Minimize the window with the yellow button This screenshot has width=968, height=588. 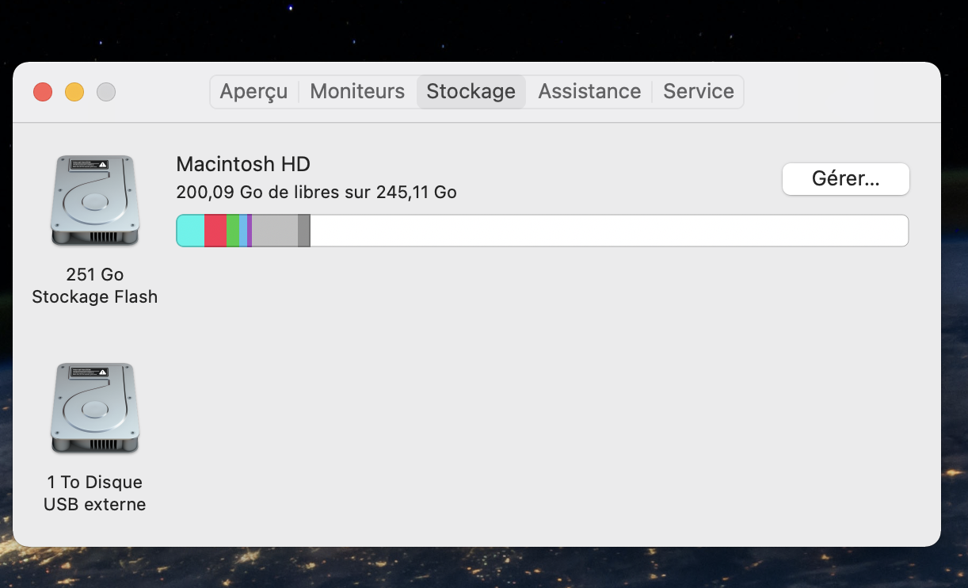pyautogui.click(x=74, y=92)
